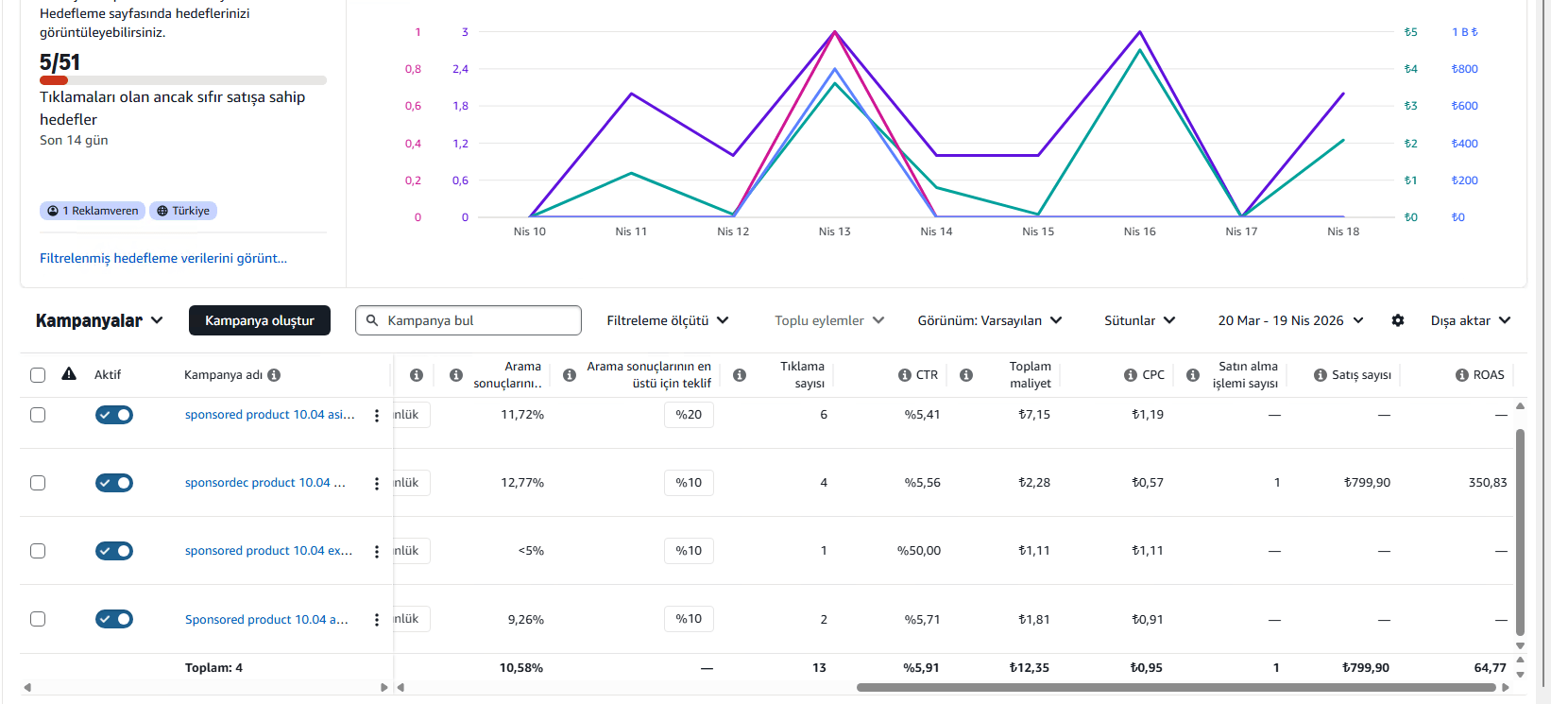The height and width of the screenshot is (704, 1551).
Task: Tick checkbox for 'sponsordec product 10.04 …' row
Action: 38,483
